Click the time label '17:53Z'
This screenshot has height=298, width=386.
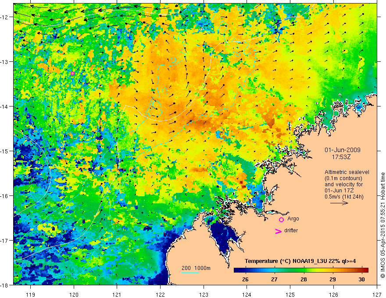coord(341,156)
